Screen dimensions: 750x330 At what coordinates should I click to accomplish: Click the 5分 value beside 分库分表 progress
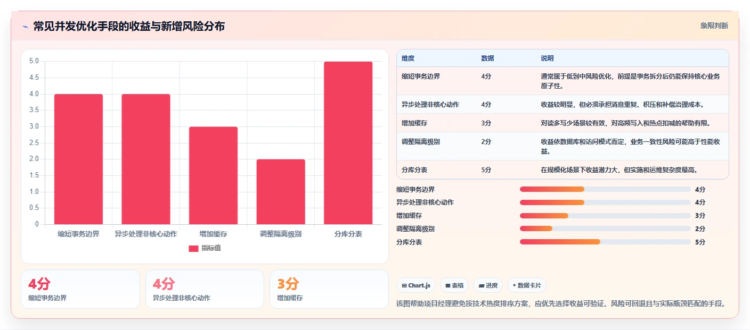(x=700, y=242)
